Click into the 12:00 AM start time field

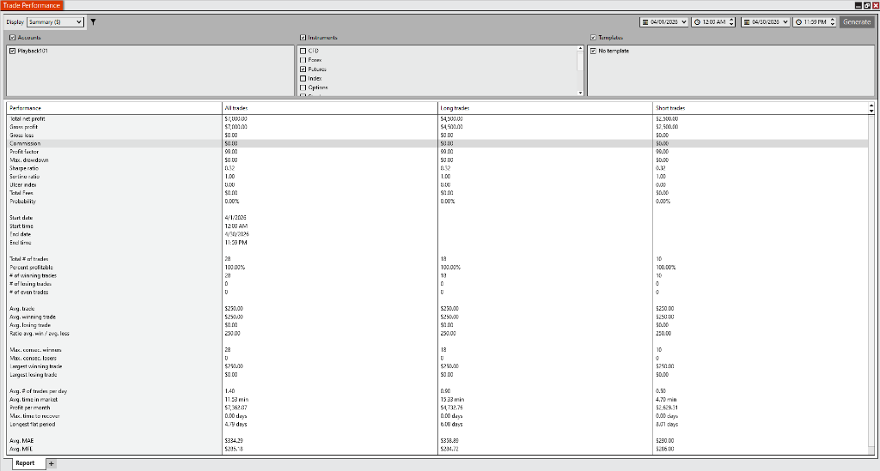click(712, 22)
